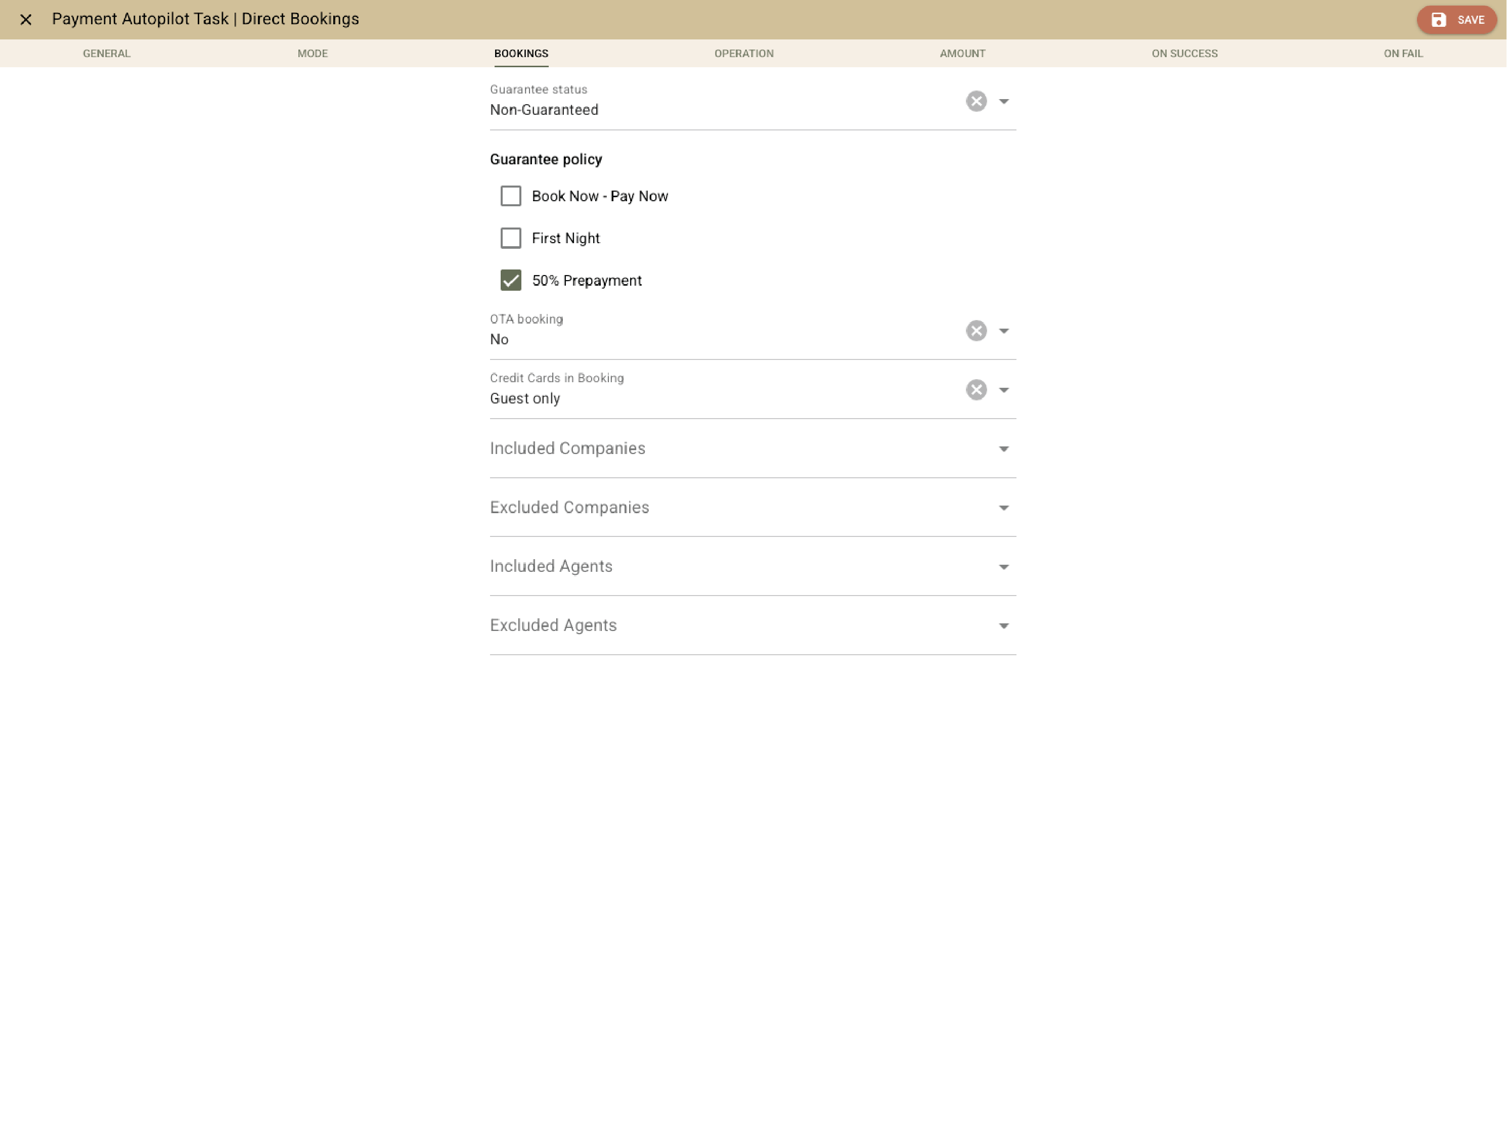Uncheck the 50% Prepayment option

point(511,280)
